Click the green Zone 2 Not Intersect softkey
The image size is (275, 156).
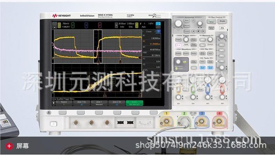(134, 103)
